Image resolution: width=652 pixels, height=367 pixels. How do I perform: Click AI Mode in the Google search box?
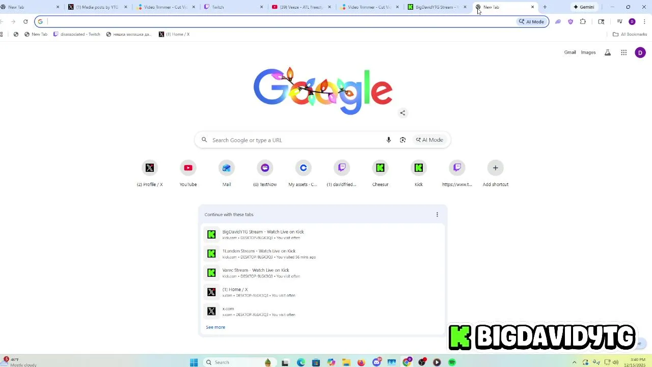tap(429, 140)
